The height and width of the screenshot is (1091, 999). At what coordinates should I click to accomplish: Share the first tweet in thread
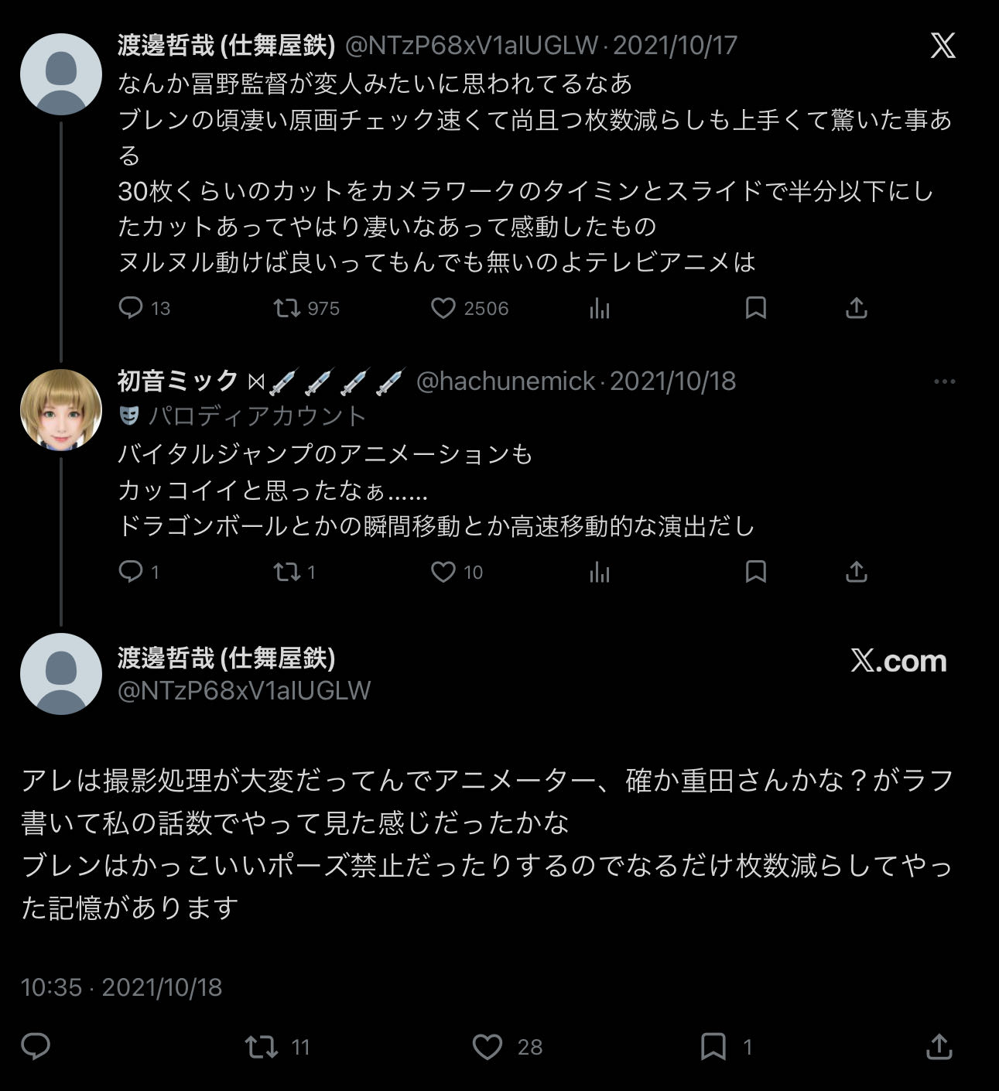tap(856, 308)
